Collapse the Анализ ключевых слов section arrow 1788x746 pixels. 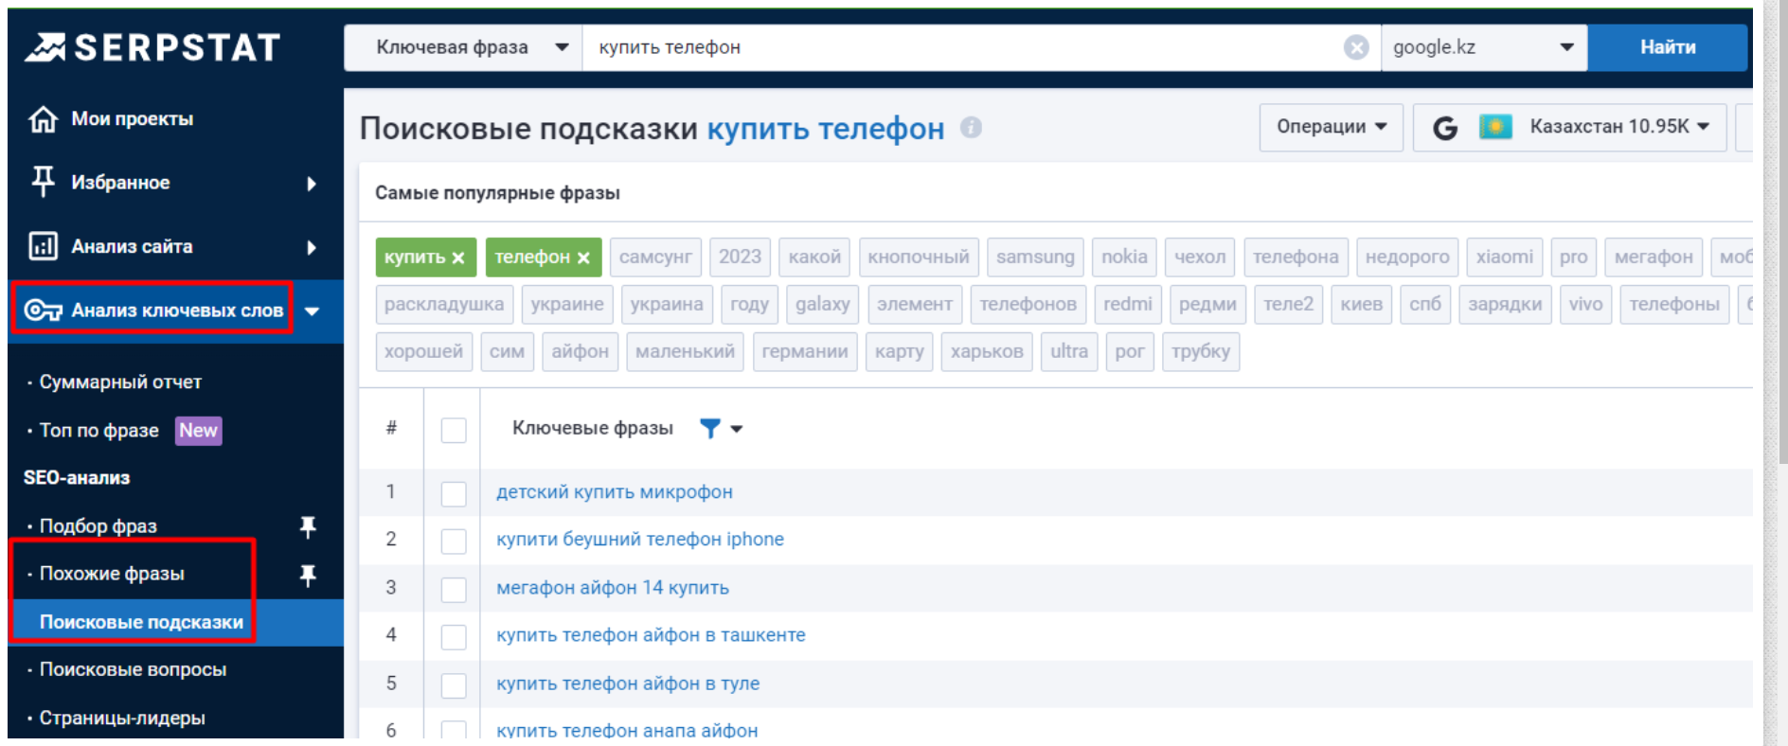pos(313,311)
